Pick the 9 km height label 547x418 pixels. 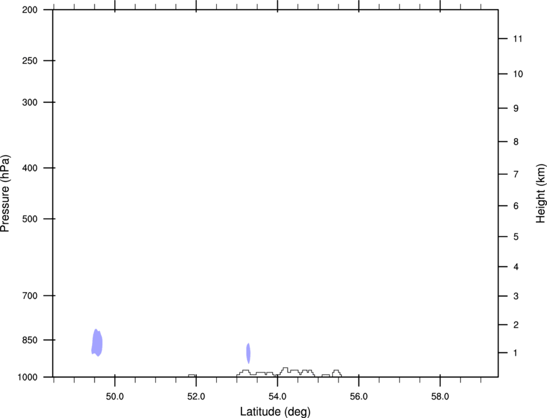516,109
